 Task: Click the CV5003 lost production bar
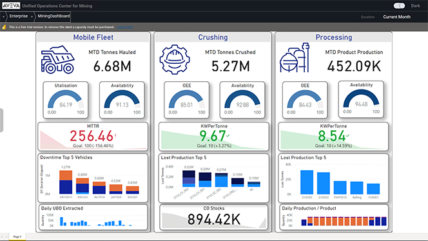(x=307, y=182)
